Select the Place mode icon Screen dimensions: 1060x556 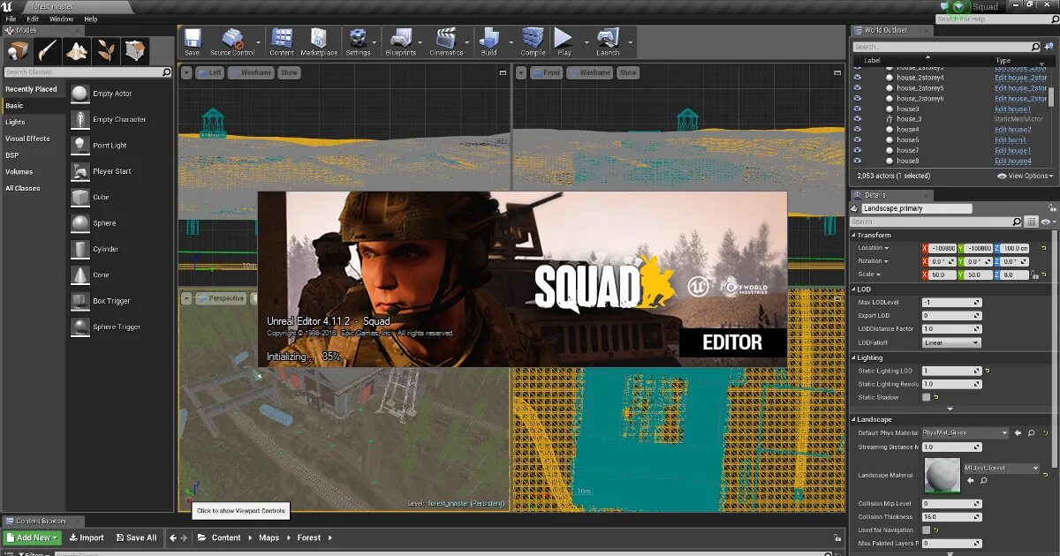[19, 50]
